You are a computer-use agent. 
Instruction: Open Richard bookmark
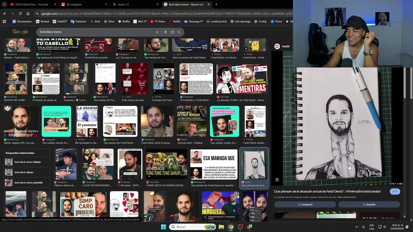tap(43, 22)
